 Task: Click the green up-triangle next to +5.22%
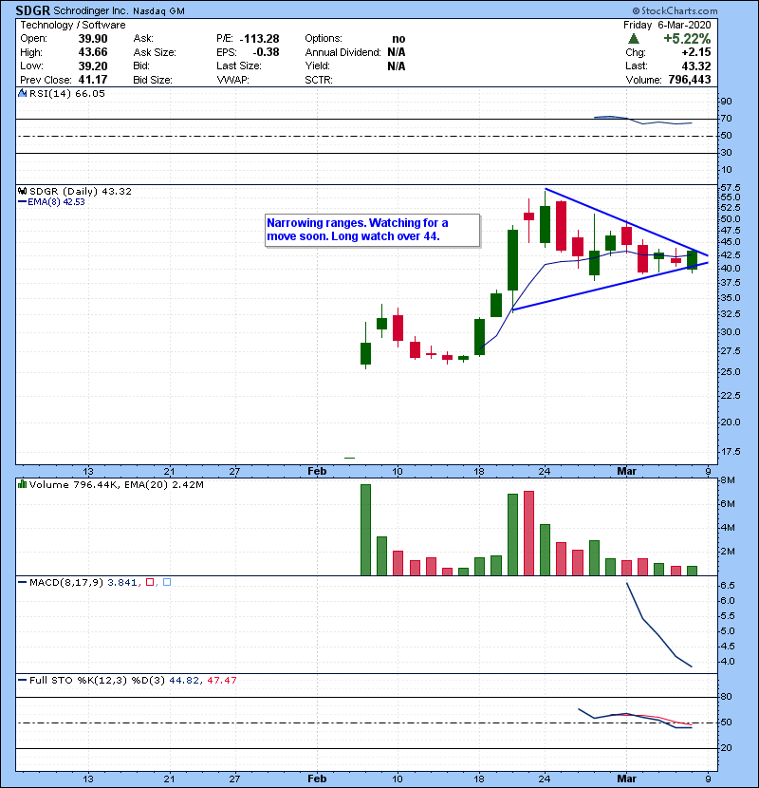point(634,39)
